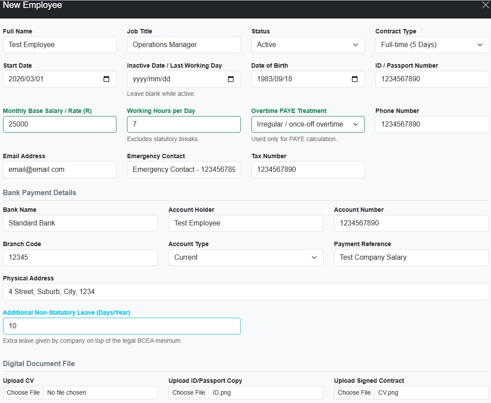The image size is (491, 403).
Task: Click the BCEA minimum leave hint text
Action: pos(92,341)
